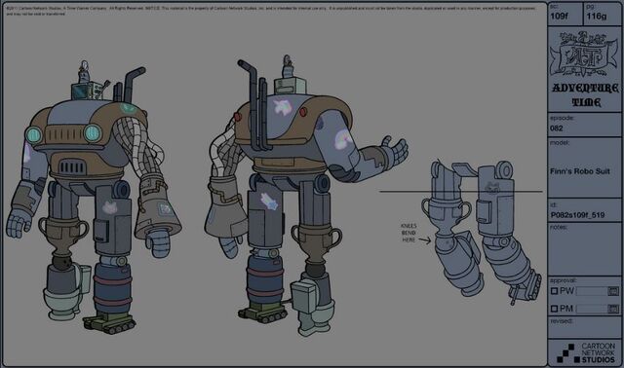Click the PW approval date field

click(592, 292)
